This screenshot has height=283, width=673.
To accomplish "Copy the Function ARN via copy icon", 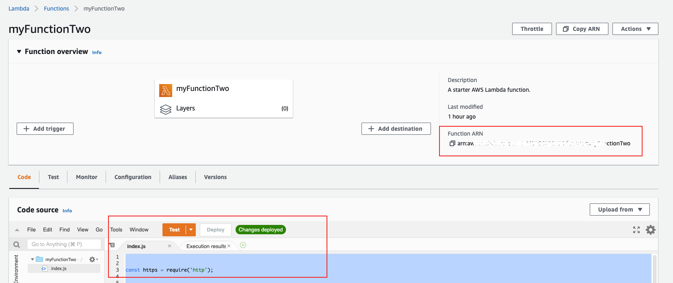I will [x=452, y=143].
